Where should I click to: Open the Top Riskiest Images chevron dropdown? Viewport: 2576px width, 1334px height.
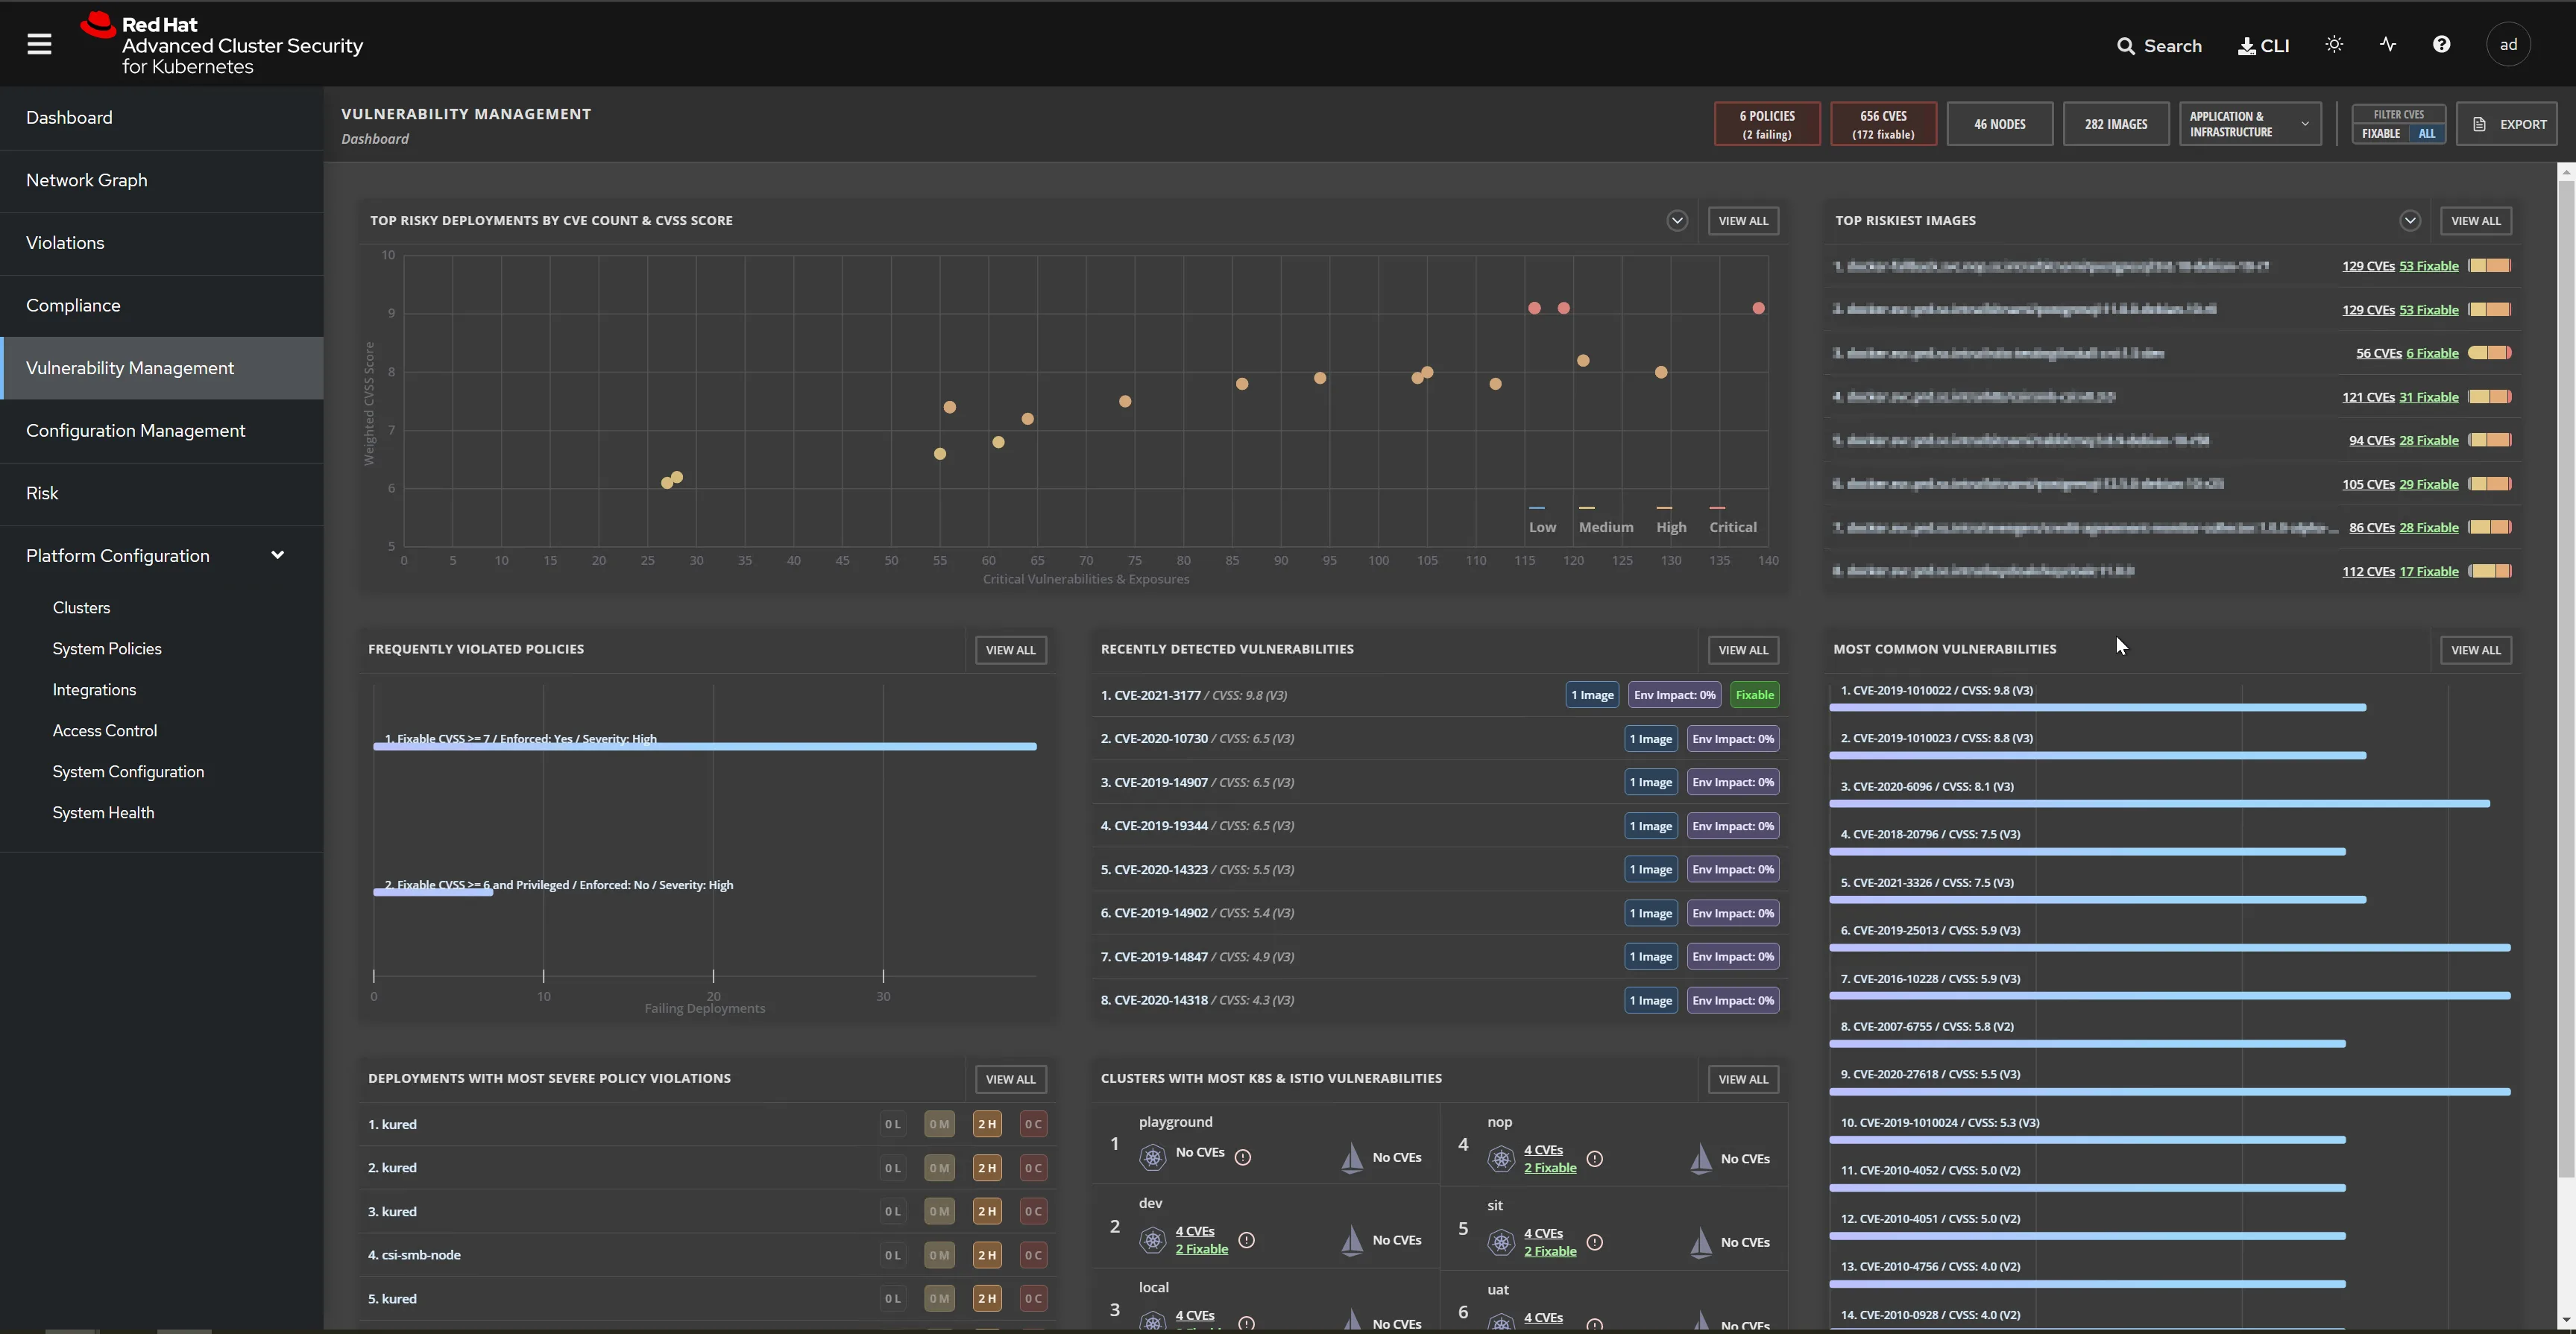point(2411,220)
